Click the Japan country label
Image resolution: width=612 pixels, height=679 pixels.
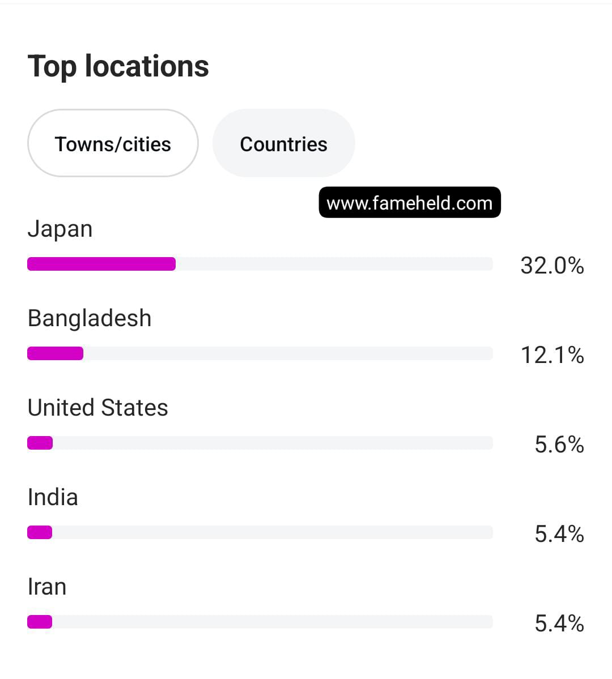pos(60,229)
